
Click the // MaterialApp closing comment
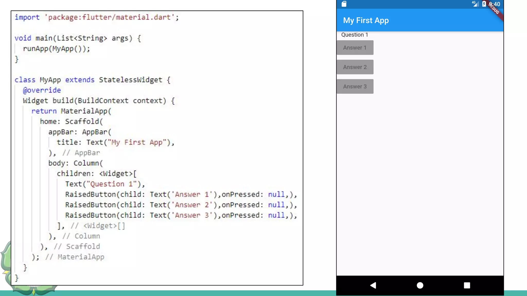[75, 257]
